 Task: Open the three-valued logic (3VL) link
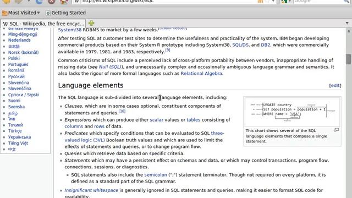85,140
